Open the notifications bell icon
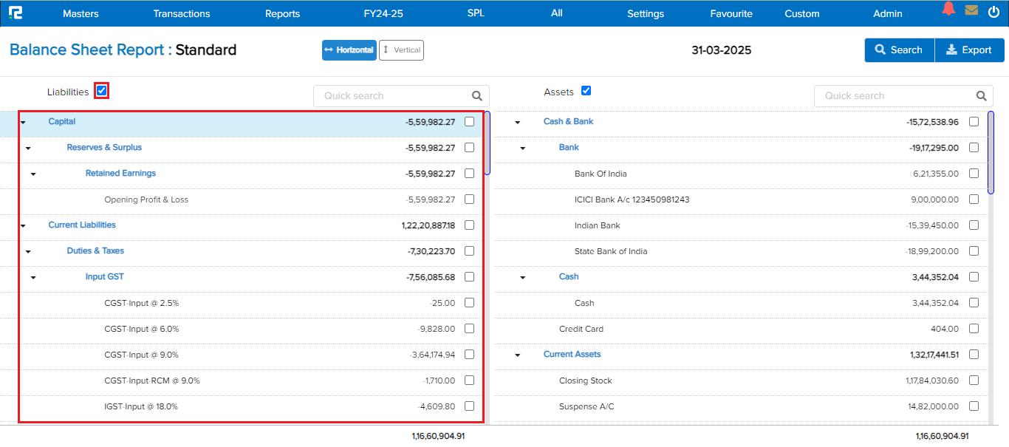The width and height of the screenshot is (1009, 447). 948,10
